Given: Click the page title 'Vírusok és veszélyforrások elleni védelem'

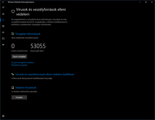Looking at the screenshot, I should (41, 12).
